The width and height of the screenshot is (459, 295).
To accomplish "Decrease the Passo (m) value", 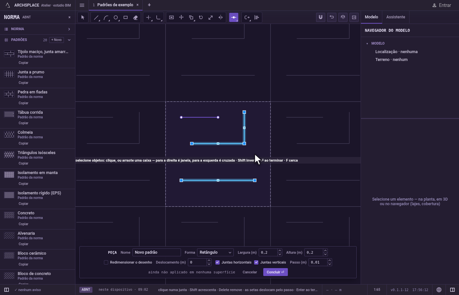I will click(x=329, y=264).
